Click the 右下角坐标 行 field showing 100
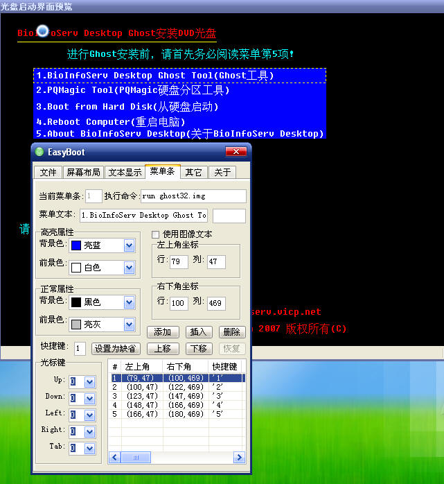Screen dimensions: 444x484 click(x=179, y=304)
